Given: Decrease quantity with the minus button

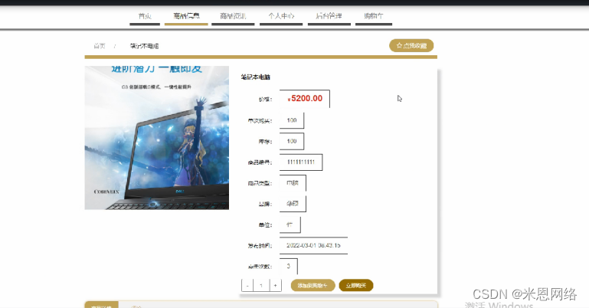Looking at the screenshot, I should pos(247,286).
